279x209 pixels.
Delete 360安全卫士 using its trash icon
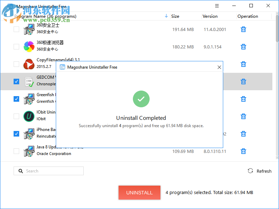click(x=243, y=29)
